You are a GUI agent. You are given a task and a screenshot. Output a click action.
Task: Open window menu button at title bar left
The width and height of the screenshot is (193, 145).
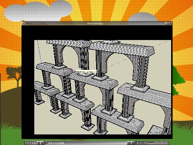click(x=24, y=23)
